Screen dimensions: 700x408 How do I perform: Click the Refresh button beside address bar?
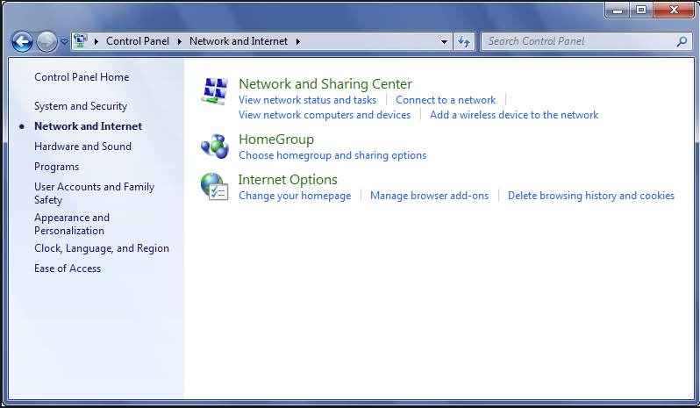pyautogui.click(x=464, y=41)
